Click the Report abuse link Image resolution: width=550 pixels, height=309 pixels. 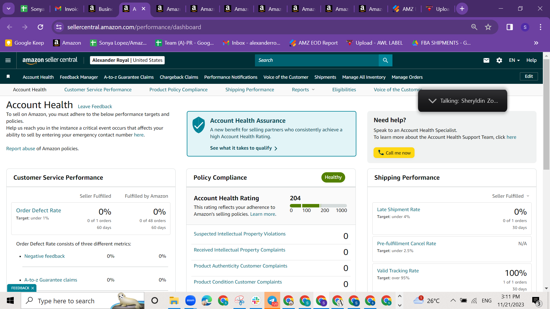[21, 148]
